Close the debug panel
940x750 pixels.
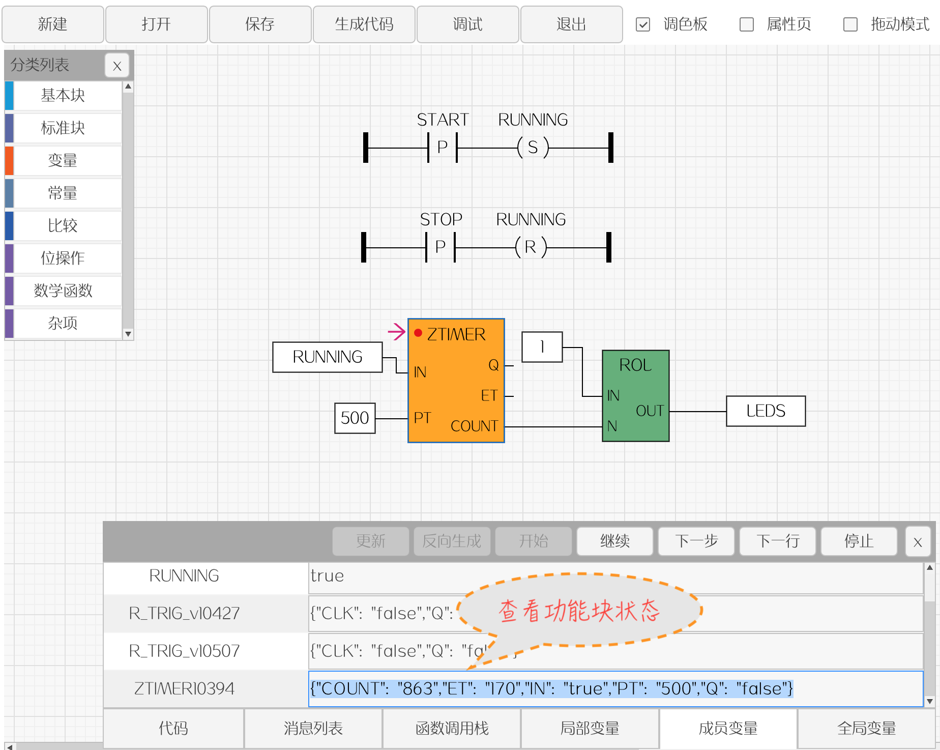point(918,541)
